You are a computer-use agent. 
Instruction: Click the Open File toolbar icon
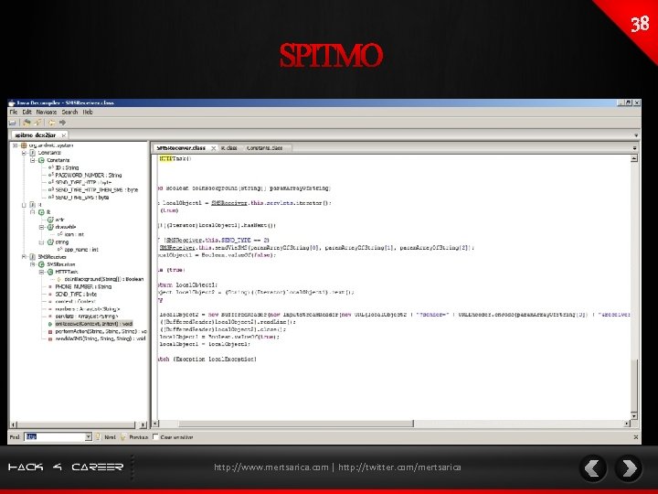click(13, 123)
